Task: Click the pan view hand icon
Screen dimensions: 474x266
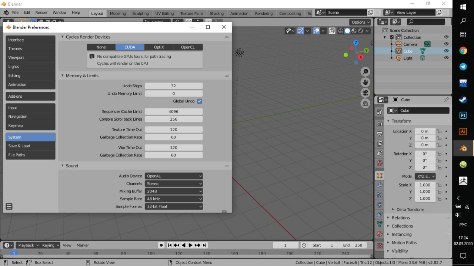Action: pos(365,82)
